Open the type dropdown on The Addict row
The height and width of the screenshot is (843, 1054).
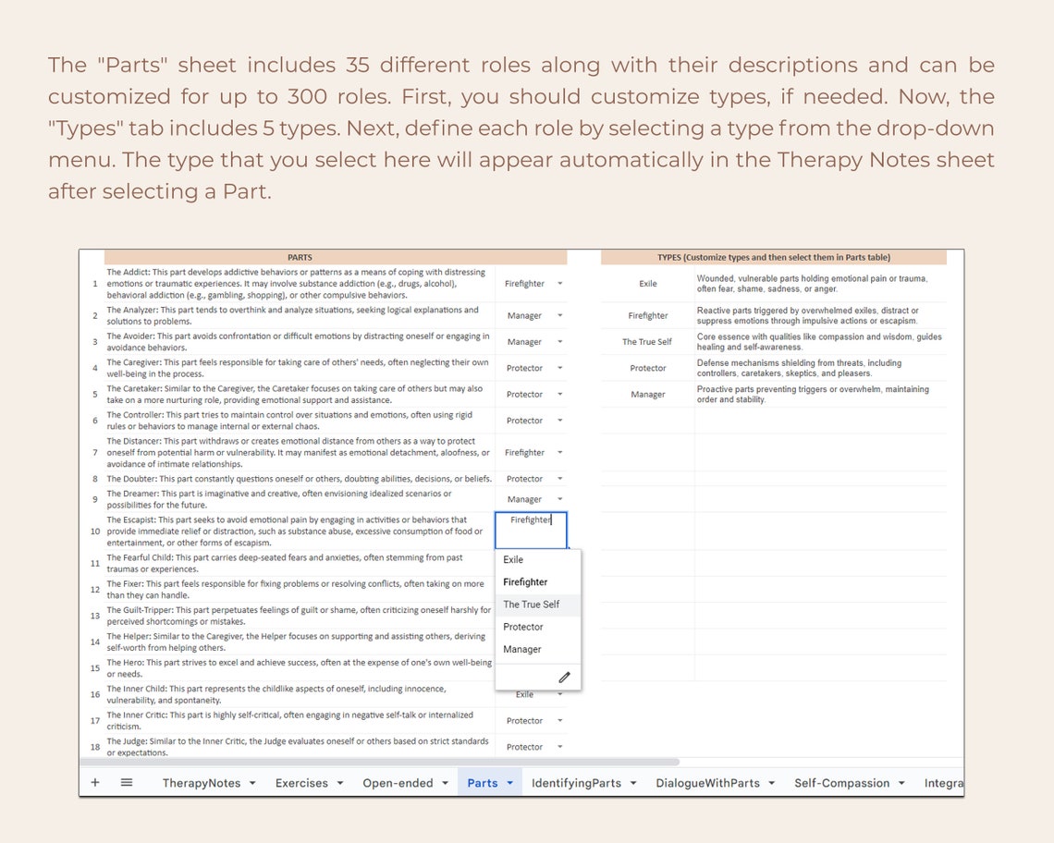(x=559, y=283)
